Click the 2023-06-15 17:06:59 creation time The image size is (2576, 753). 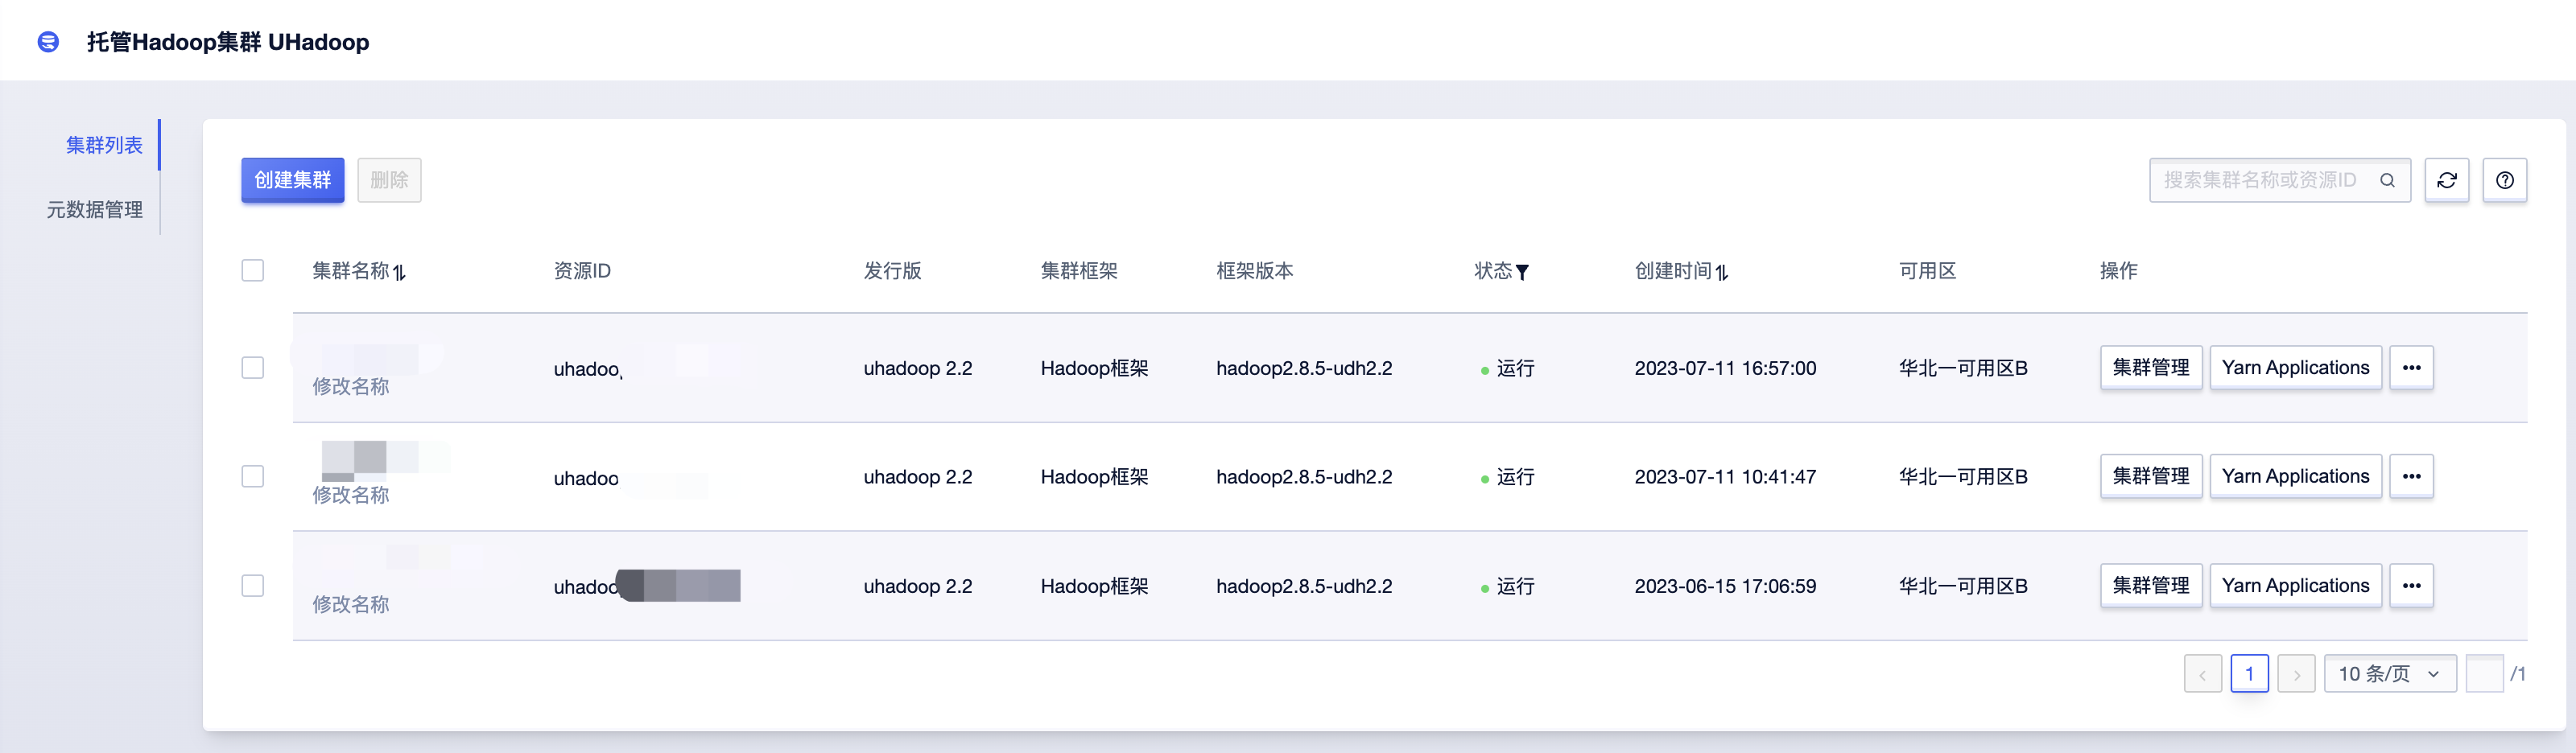click(x=1725, y=586)
